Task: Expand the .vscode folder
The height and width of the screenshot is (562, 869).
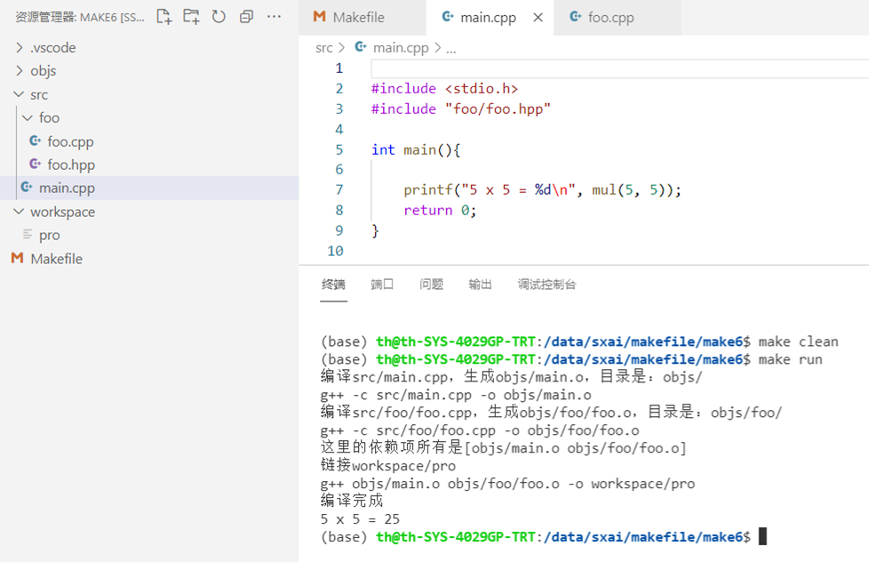Action: (20, 48)
